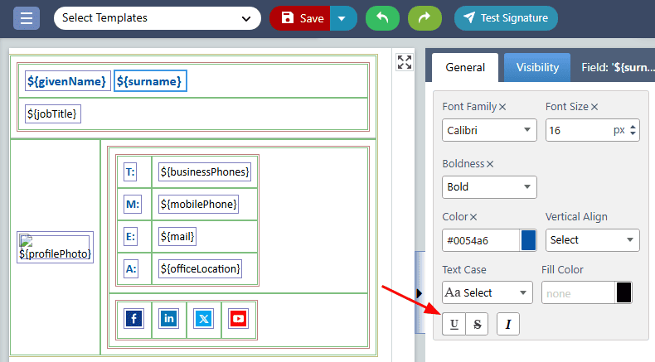
Task: Open the hamburger menu
Action: coord(27,17)
